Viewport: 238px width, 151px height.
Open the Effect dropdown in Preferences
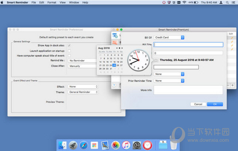(83, 86)
